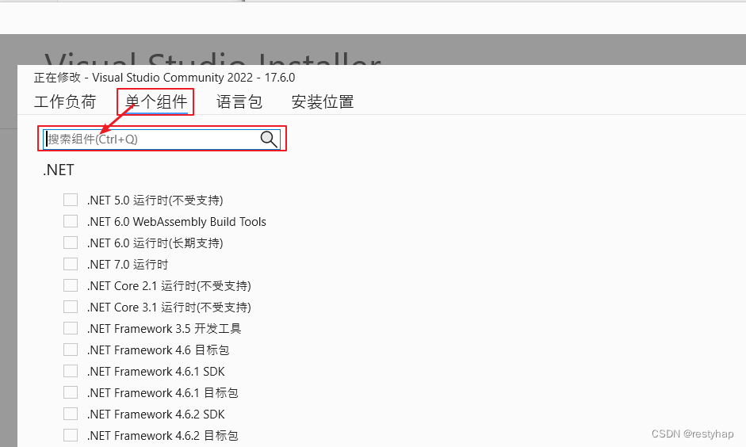This screenshot has width=746, height=447.
Task: Focus the component search box
Action: (162, 139)
